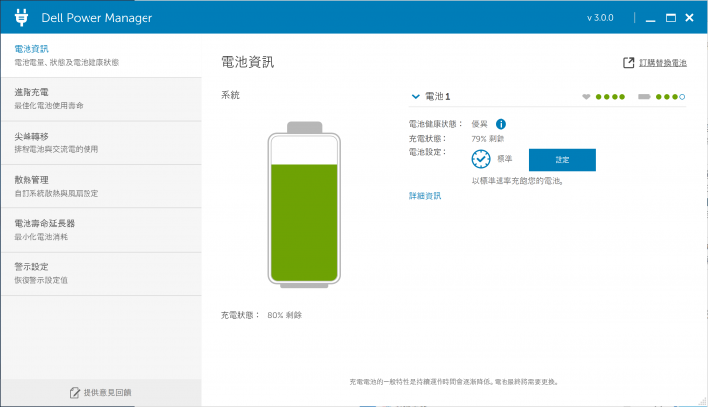Click the 電池 1 heading text
This screenshot has width=708, height=407.
point(438,97)
